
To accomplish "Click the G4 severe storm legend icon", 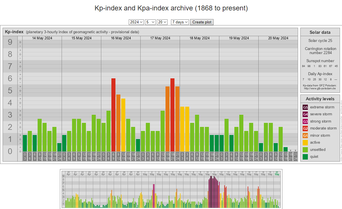I will [x=305, y=114].
